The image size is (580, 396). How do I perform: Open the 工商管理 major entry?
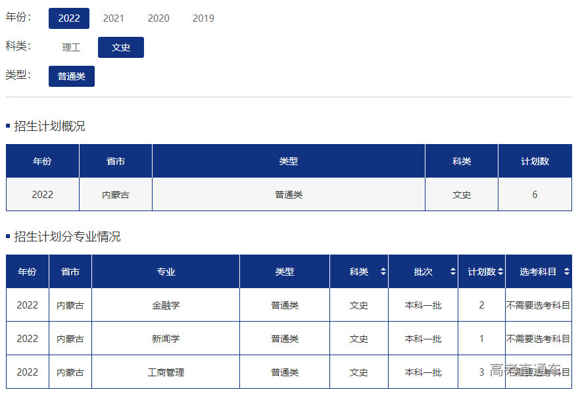click(x=166, y=372)
